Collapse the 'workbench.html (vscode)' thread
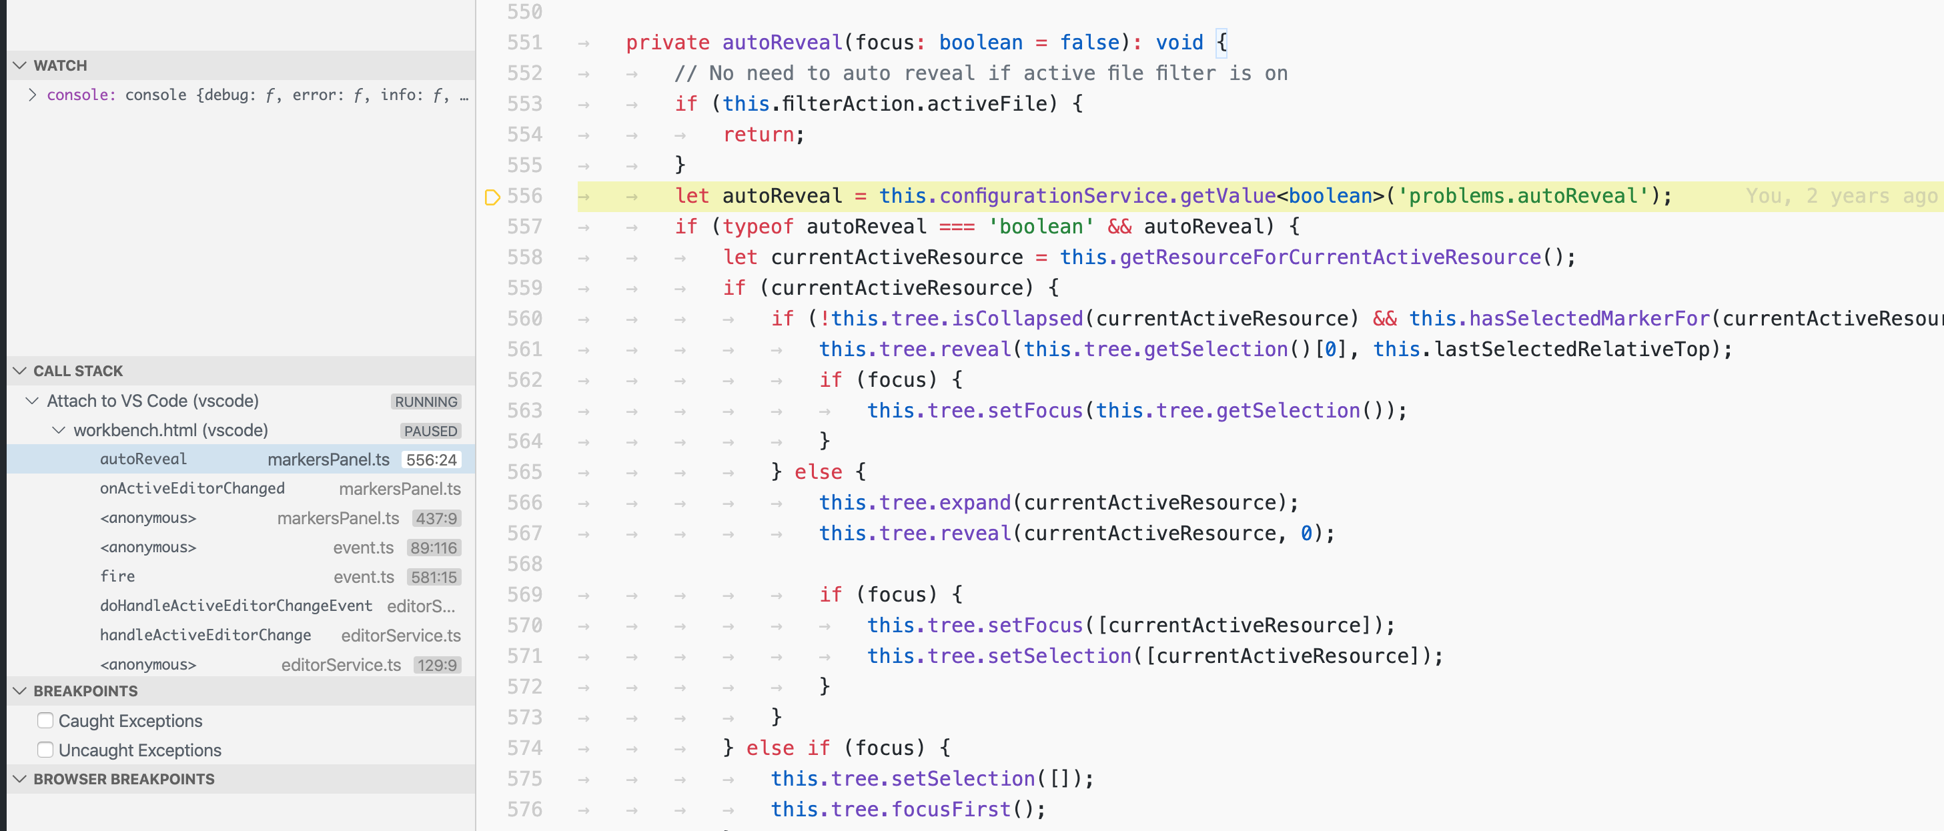1944x831 pixels. tap(58, 430)
